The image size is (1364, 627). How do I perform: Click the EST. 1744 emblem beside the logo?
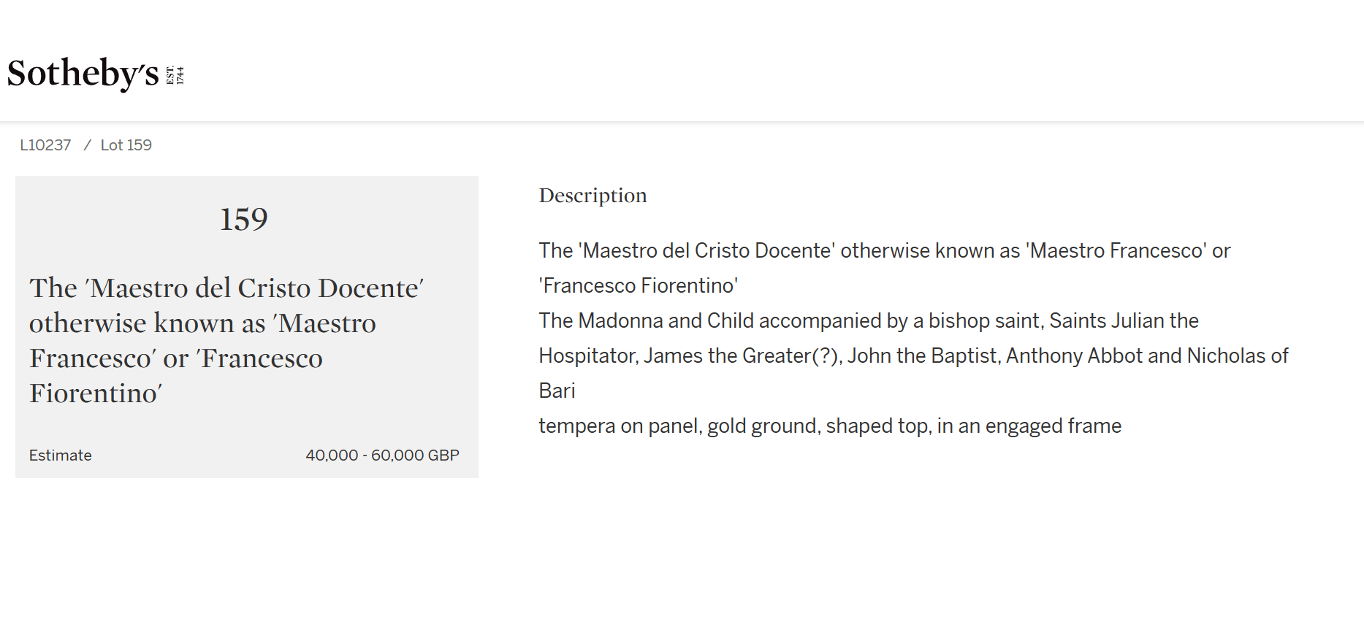(175, 75)
